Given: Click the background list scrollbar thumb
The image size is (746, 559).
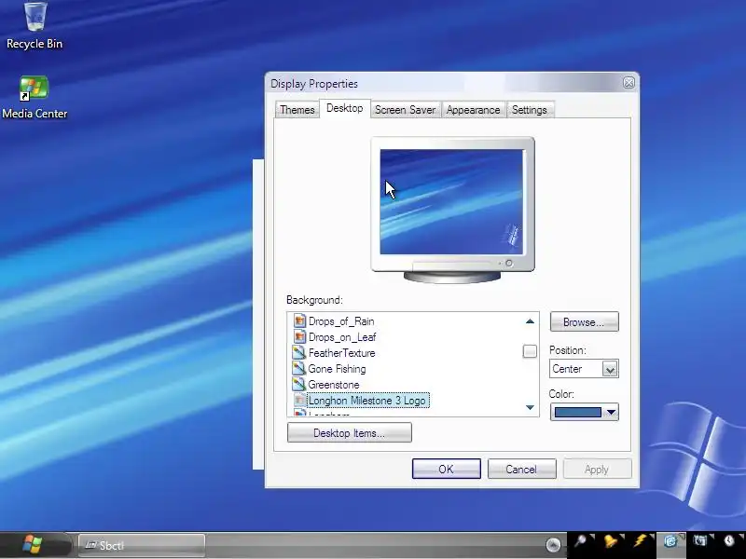Looking at the screenshot, I should point(530,351).
